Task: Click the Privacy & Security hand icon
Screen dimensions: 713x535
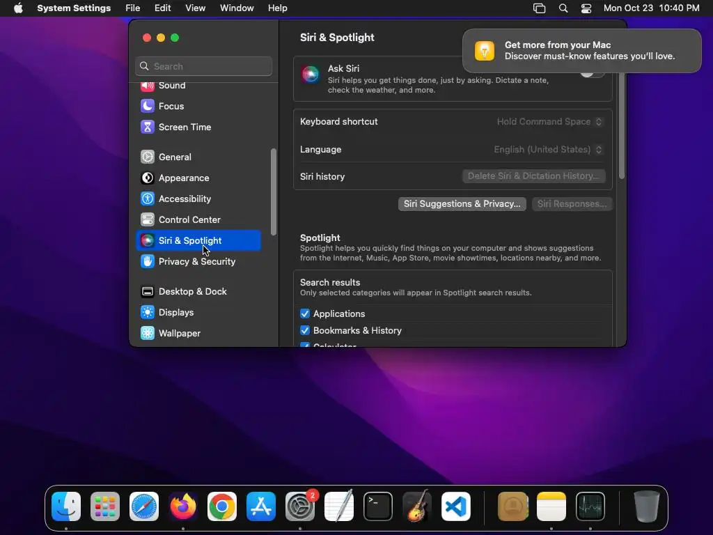Action: [148, 262]
